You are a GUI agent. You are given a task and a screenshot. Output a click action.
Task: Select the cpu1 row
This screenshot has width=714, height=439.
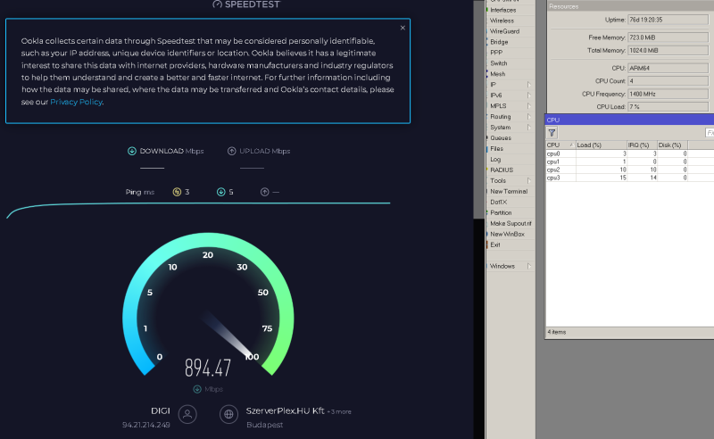(630, 162)
